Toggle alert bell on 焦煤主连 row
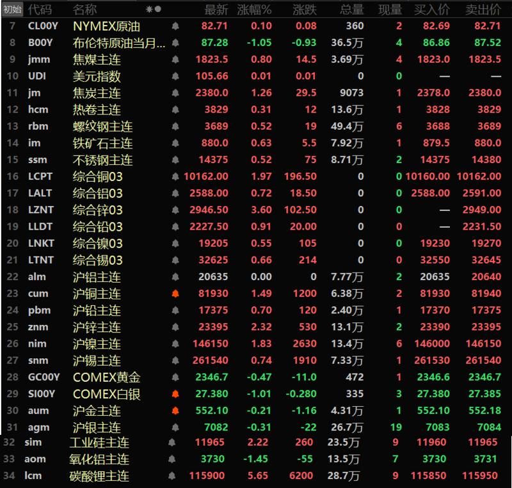Screen dimensions: 512x488 [x=175, y=59]
